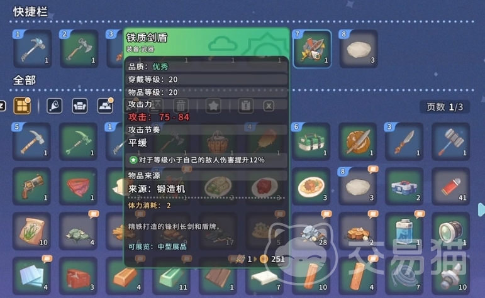Open the materials ingots filter tab

[105, 106]
